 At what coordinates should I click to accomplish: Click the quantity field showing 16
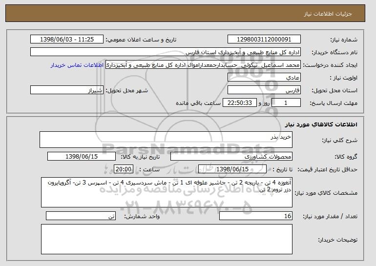click(256, 216)
